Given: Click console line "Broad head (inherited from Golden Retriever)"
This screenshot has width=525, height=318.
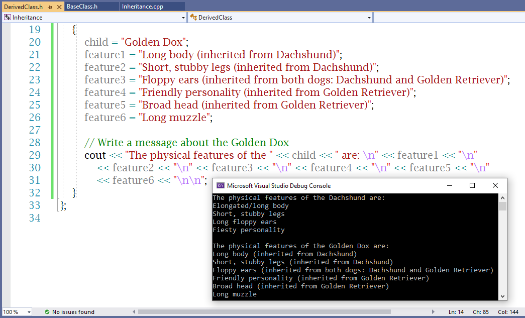Looking at the screenshot, I should [x=300, y=286].
